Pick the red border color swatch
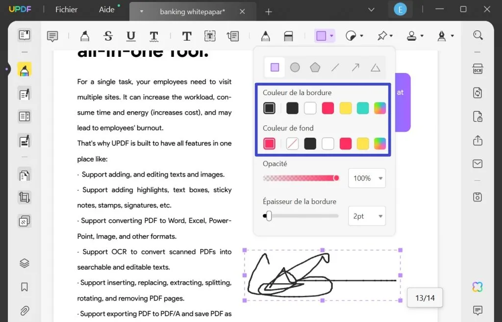 [328, 108]
